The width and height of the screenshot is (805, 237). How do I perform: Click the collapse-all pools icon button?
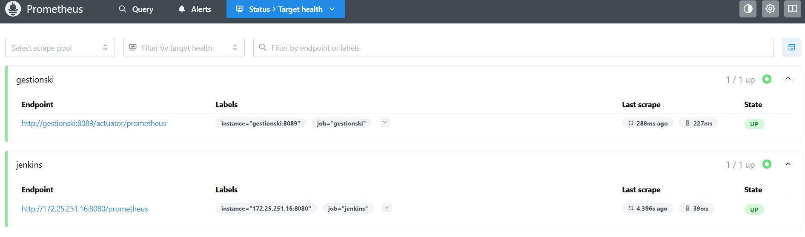pos(791,47)
